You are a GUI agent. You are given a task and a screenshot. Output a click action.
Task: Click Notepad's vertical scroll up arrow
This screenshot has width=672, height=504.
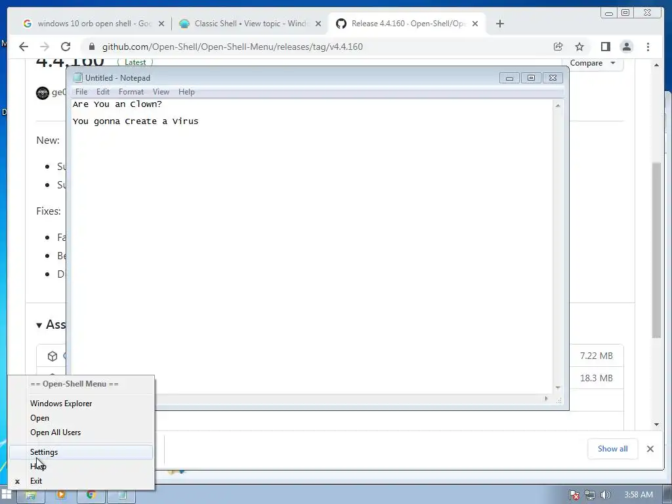[x=558, y=106]
